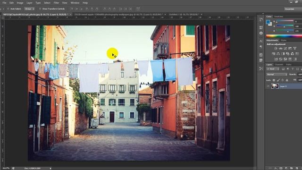Add a Threshold adjustment

click(285, 59)
